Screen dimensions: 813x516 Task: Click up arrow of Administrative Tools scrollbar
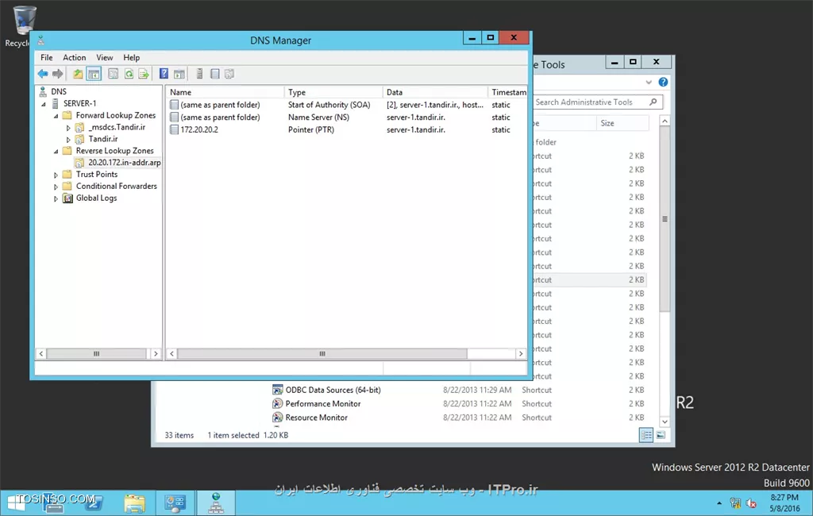tap(665, 121)
